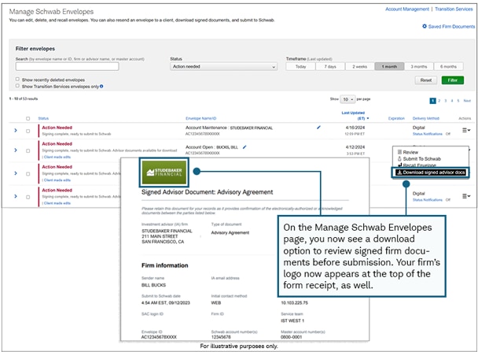Viewport: 478px width, 352px height.
Task: Expand Account Maintenance envelope row chevron
Action: tap(16, 131)
